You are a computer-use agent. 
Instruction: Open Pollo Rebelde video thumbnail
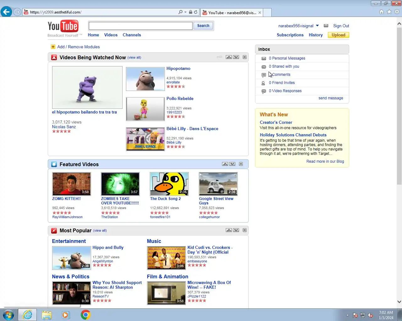145,109
